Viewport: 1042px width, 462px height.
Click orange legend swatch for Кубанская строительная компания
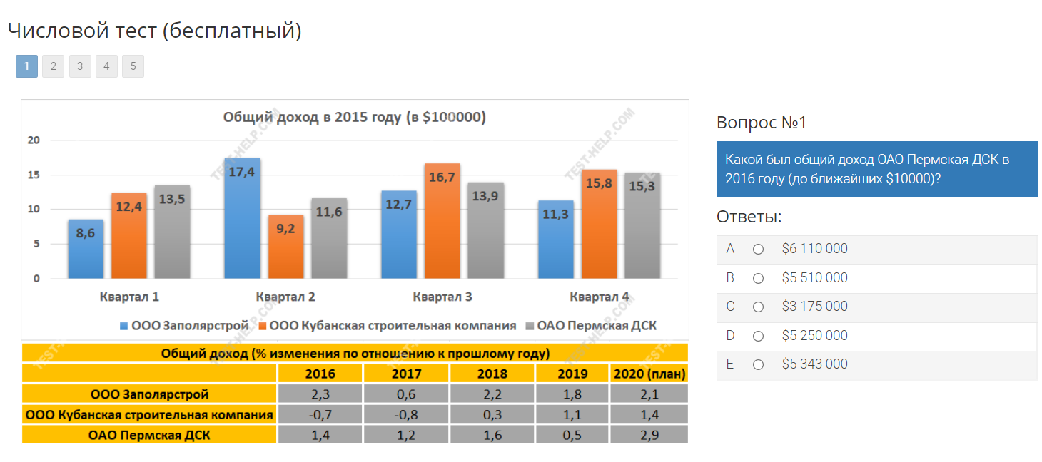coord(262,326)
